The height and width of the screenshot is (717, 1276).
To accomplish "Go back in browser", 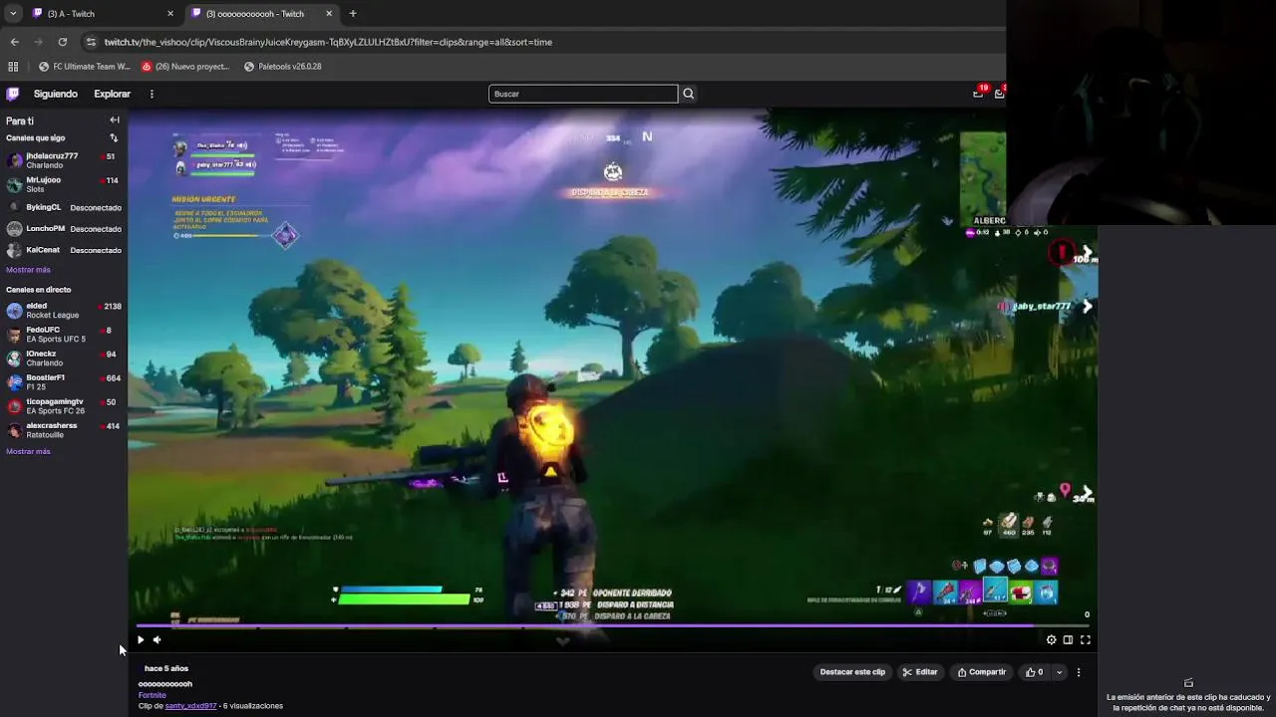I will [x=14, y=42].
